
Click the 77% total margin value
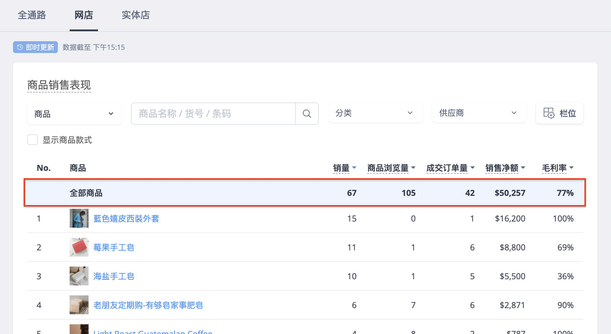tap(565, 193)
